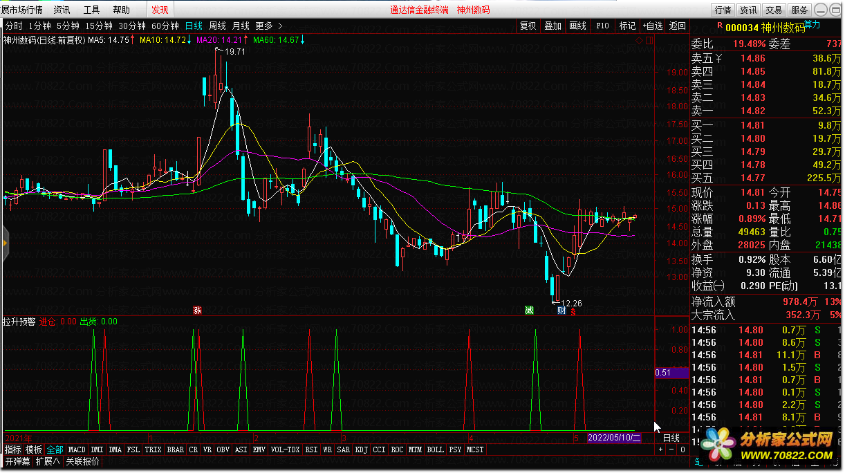Click the 行情 button at top right
This screenshot has height=473, width=845.
click(x=723, y=10)
